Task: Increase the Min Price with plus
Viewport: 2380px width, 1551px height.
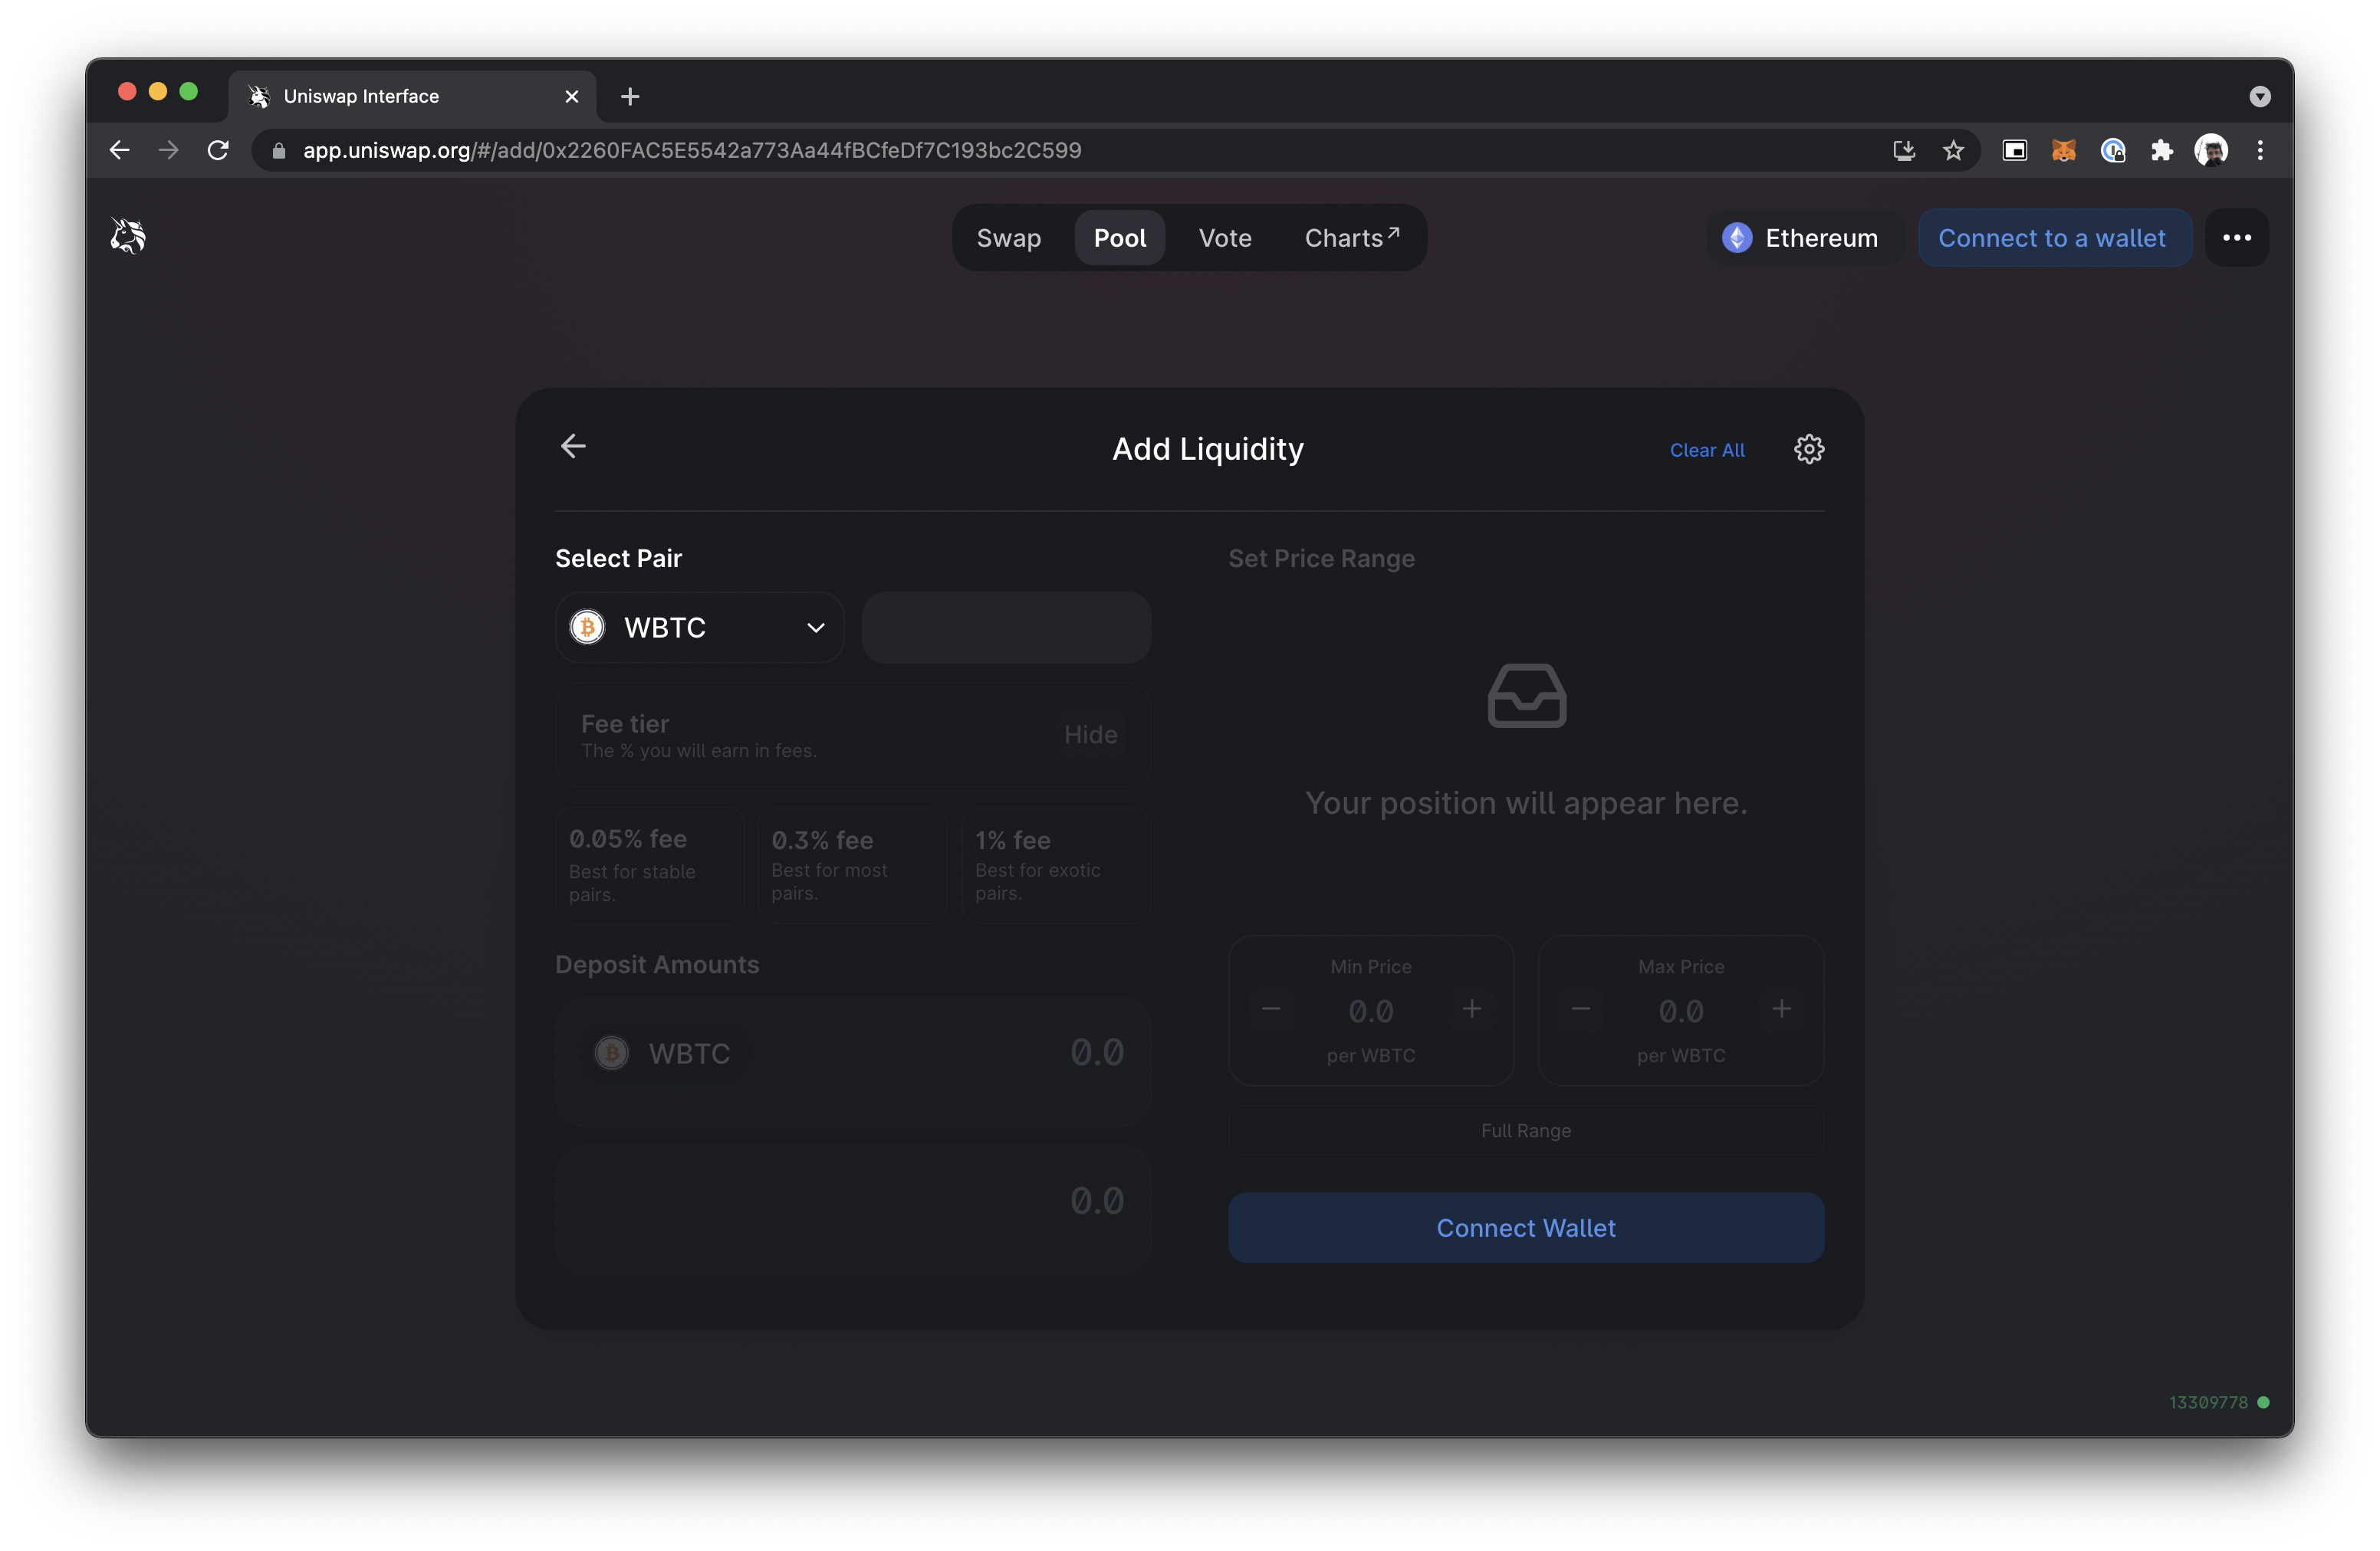Action: click(1471, 1009)
